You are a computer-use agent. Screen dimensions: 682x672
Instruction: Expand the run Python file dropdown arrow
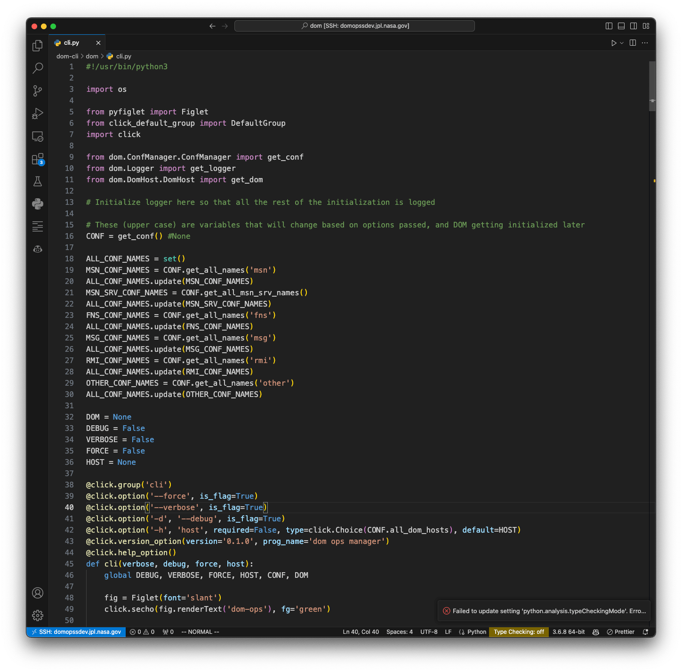click(622, 43)
